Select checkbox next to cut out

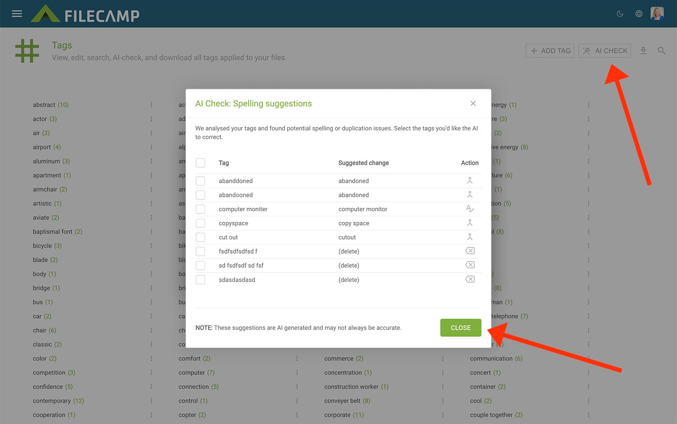pyautogui.click(x=201, y=237)
